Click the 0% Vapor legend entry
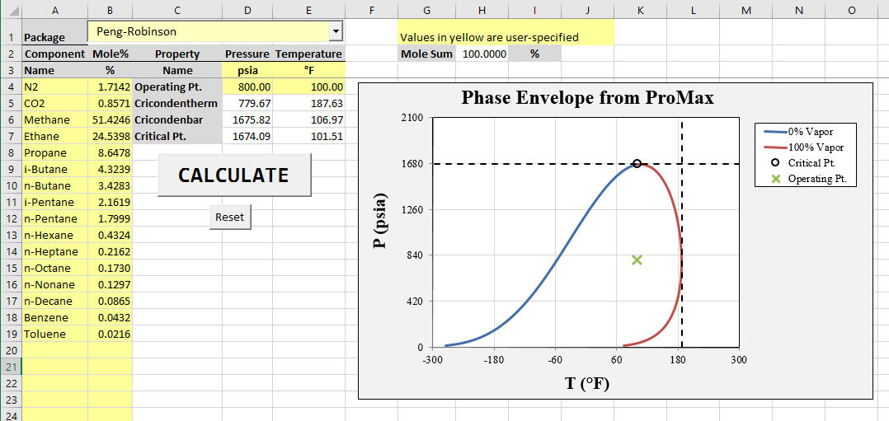The image size is (889, 421). click(x=798, y=132)
